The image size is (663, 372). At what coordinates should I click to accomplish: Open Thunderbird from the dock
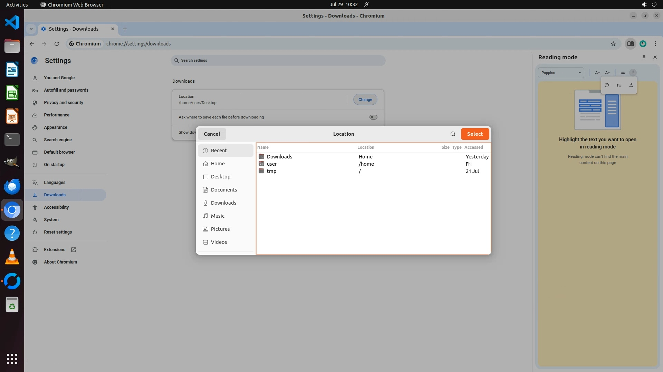pos(12,186)
